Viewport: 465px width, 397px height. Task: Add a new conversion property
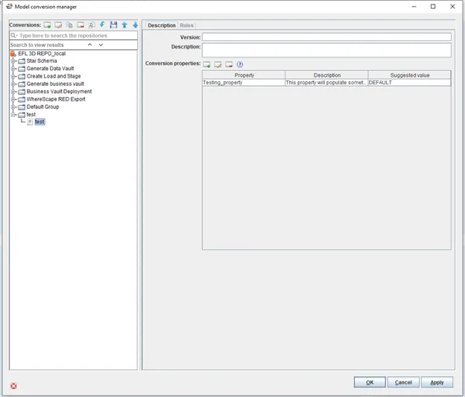pos(206,64)
